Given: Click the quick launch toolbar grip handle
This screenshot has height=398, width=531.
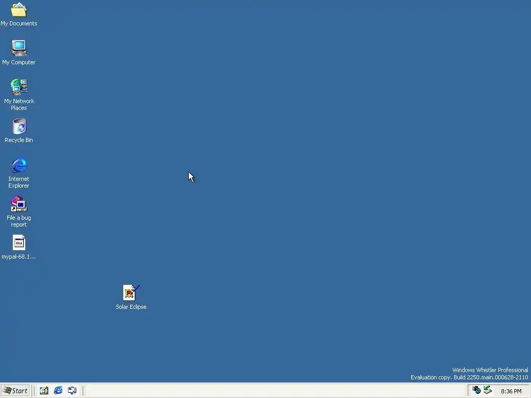Looking at the screenshot, I should (x=34, y=391).
